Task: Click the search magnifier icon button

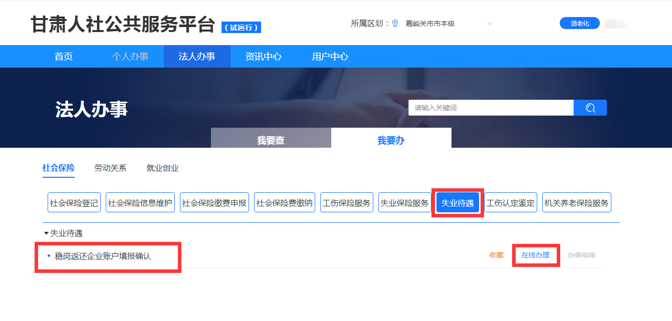Action: coord(590,108)
